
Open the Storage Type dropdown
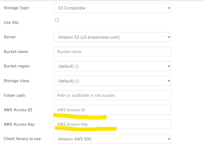pyautogui.click(x=112, y=8)
